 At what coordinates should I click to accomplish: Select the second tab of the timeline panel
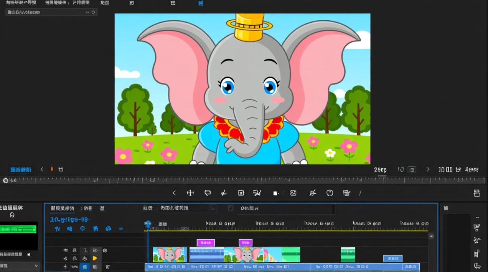[87, 208]
